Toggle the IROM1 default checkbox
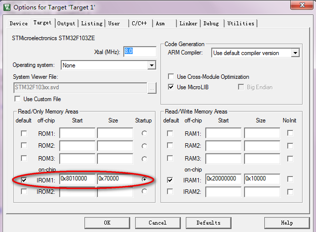The height and width of the screenshot is (232, 316). click(x=24, y=180)
